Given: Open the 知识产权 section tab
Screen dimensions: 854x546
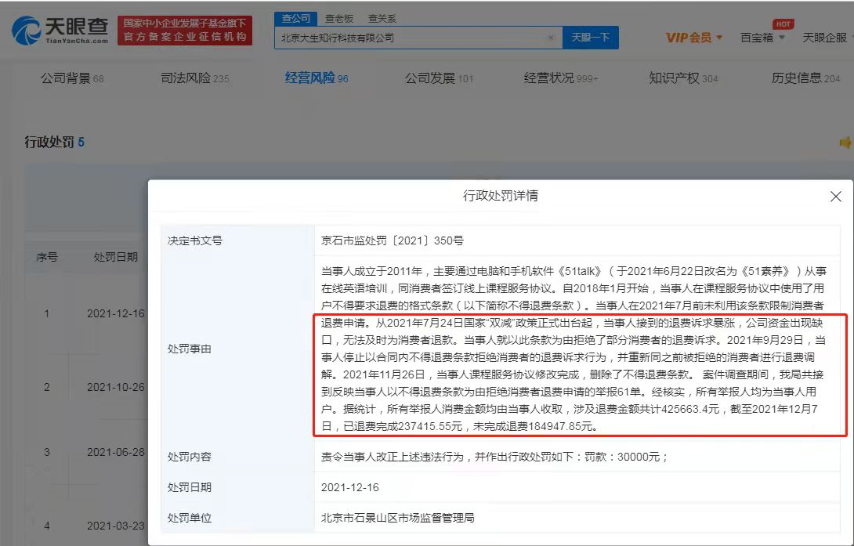Looking at the screenshot, I should pyautogui.click(x=683, y=78).
